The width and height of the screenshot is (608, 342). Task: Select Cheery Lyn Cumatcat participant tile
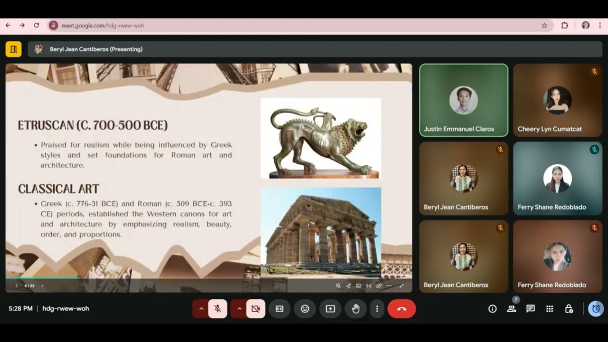[x=558, y=100]
